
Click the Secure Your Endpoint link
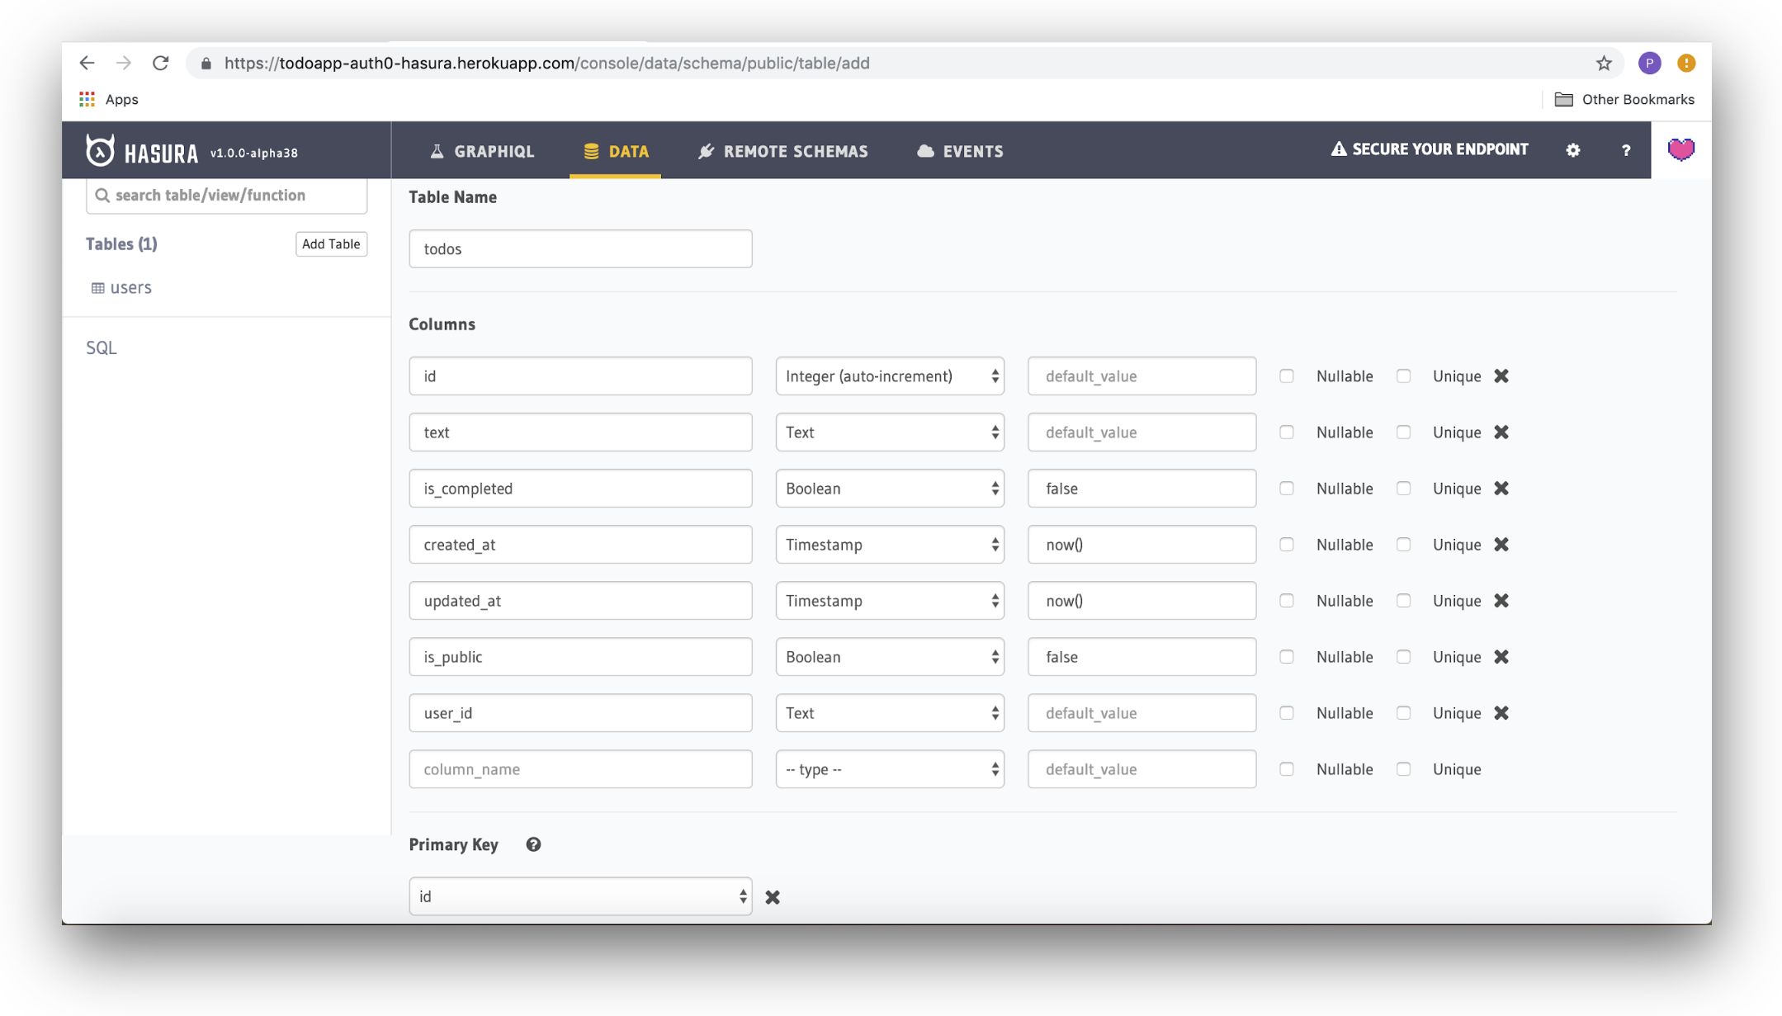point(1430,149)
